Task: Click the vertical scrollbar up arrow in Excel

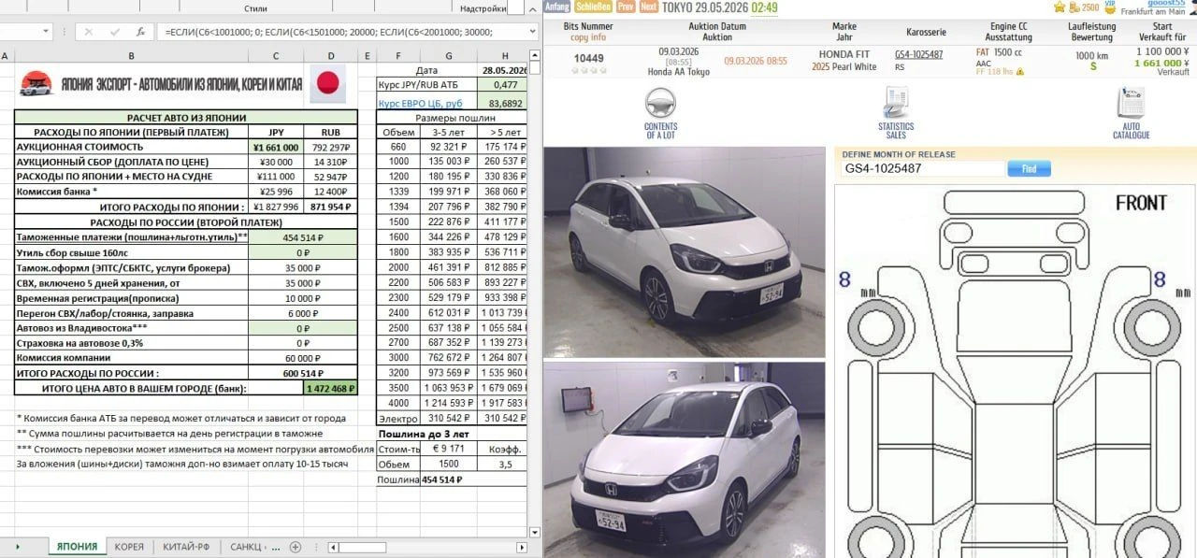Action: pyautogui.click(x=534, y=57)
